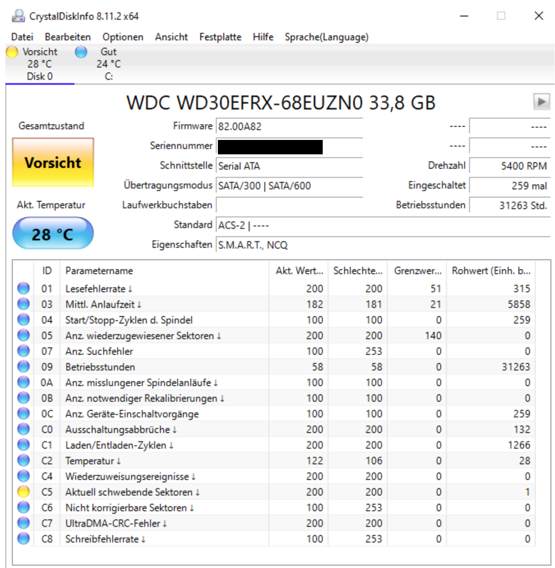Screen dimensions: 555x568
Task: Open the Optionen menu
Action: pyautogui.click(x=123, y=37)
